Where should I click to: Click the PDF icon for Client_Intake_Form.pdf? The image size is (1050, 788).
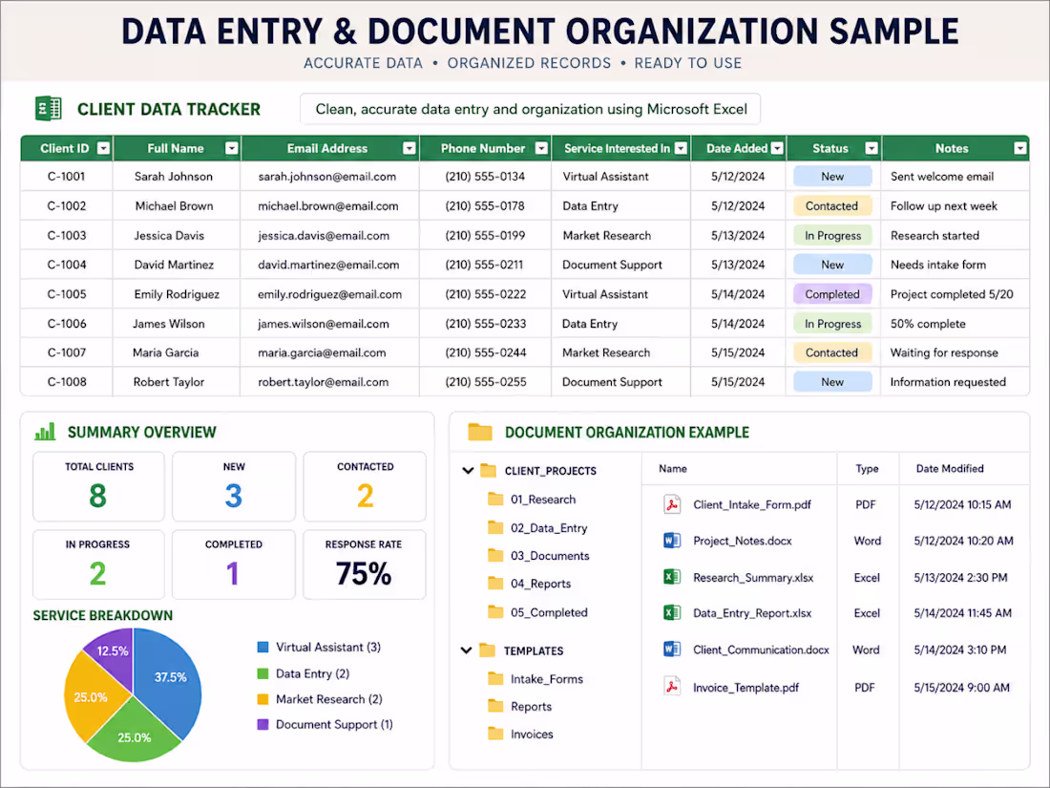(672, 504)
